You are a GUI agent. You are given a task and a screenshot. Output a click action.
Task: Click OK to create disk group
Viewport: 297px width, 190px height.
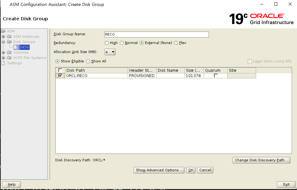tap(191, 170)
